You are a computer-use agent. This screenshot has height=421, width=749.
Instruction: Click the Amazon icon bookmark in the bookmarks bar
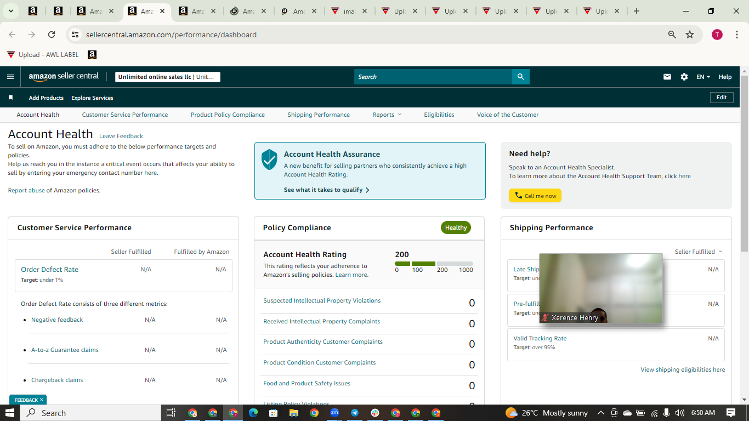click(92, 55)
